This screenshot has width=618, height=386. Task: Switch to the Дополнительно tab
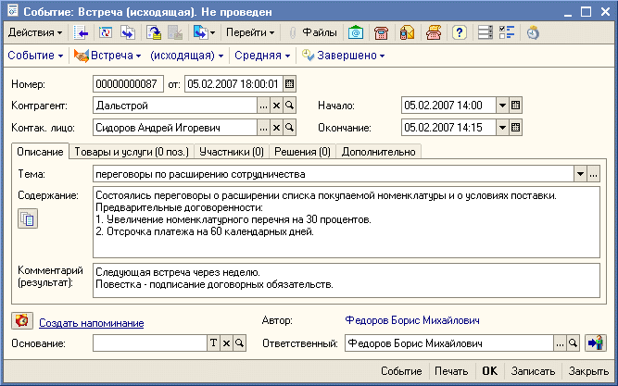(379, 151)
